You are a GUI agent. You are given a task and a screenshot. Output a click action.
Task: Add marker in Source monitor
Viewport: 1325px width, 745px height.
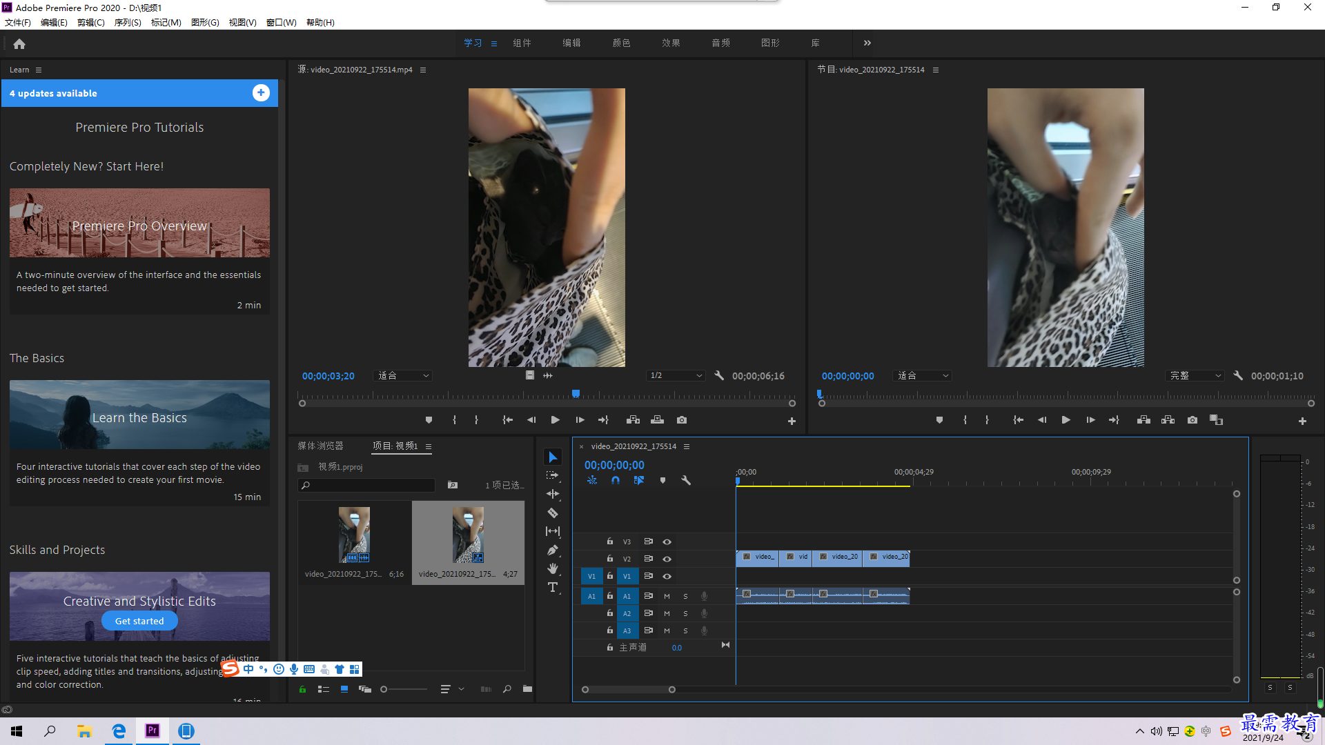429,420
